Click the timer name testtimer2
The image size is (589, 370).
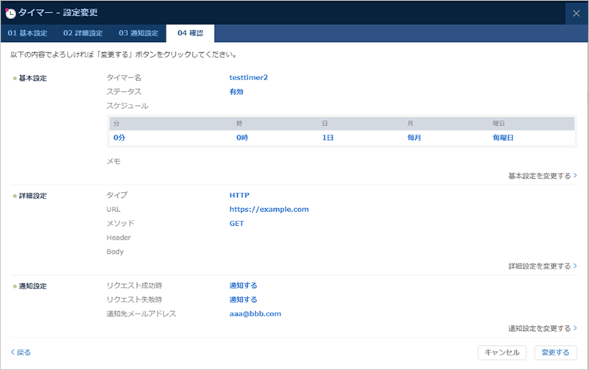(x=249, y=78)
